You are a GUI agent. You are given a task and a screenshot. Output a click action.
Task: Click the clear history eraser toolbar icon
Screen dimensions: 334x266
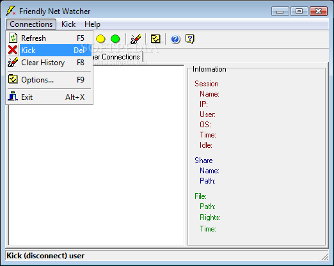(x=136, y=39)
